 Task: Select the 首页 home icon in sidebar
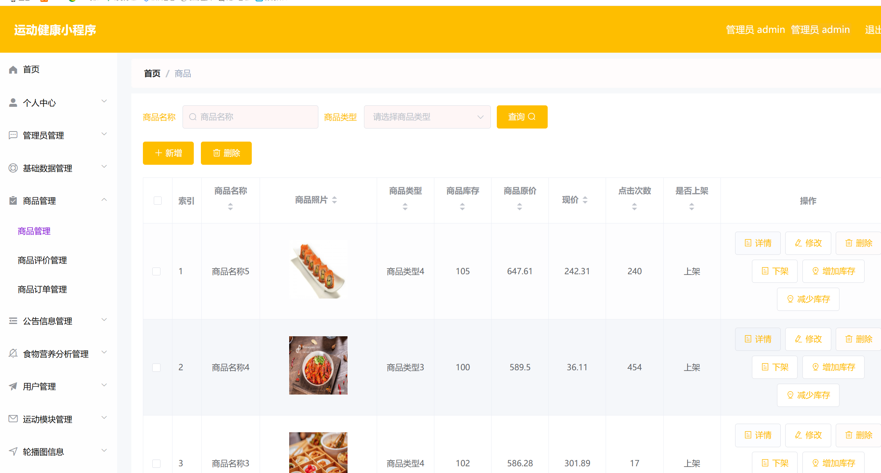point(13,69)
